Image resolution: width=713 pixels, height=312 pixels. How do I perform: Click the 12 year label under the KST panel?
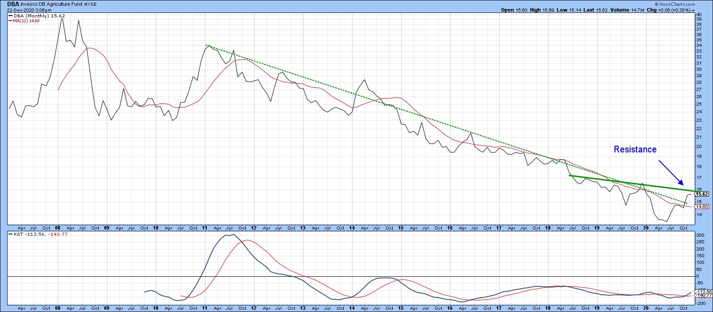[x=254, y=308]
